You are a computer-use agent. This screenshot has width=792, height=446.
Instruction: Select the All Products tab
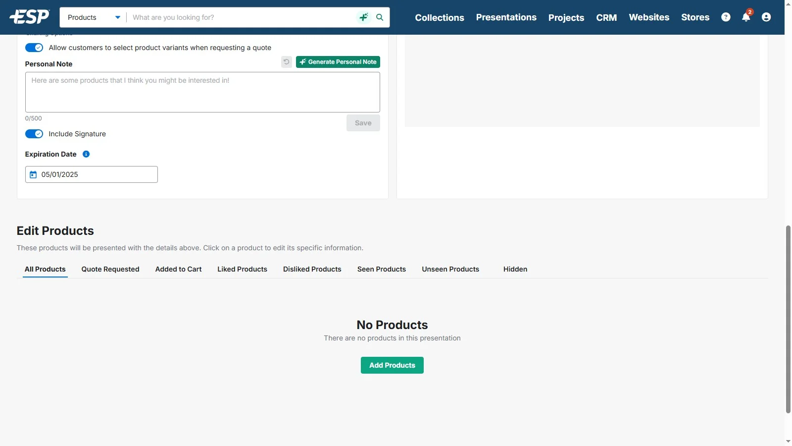[x=45, y=269]
